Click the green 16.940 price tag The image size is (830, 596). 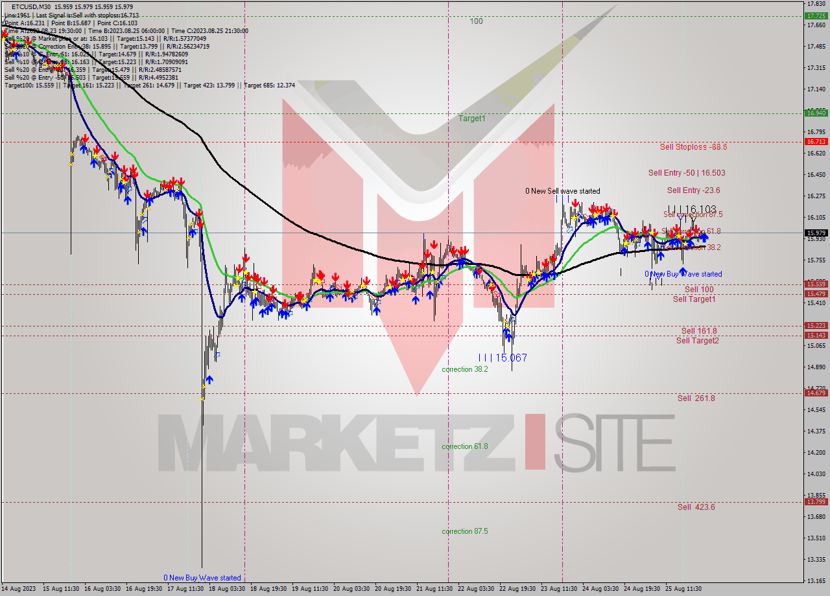pos(815,113)
